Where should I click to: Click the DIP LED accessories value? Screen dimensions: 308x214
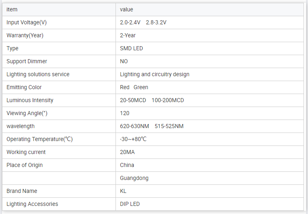(130, 204)
